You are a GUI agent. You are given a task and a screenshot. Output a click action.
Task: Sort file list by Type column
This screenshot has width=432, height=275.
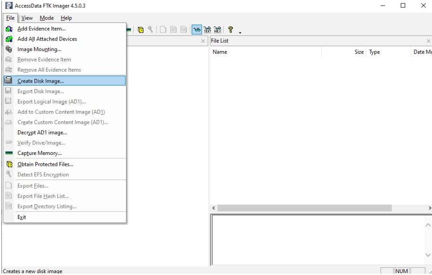point(388,52)
